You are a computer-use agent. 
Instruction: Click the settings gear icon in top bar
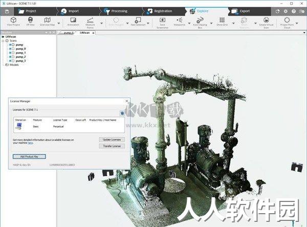pos(286,11)
